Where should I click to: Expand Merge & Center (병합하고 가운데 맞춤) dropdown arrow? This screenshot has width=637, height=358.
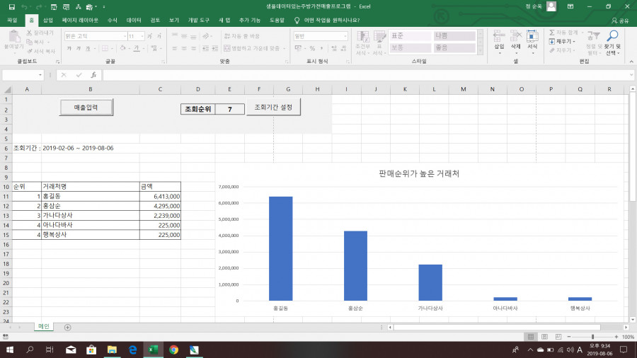(285, 48)
